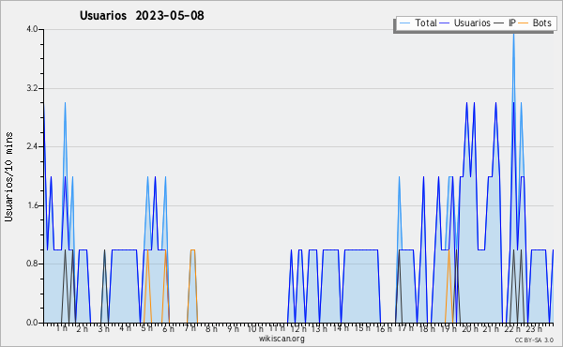This screenshot has width=563, height=347.
Task: Click the 4 h x-axis label
Action: [x=125, y=328]
